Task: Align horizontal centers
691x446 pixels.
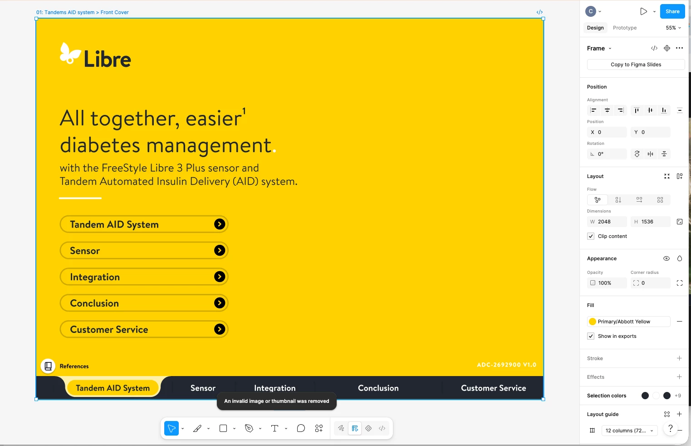Action: click(607, 110)
